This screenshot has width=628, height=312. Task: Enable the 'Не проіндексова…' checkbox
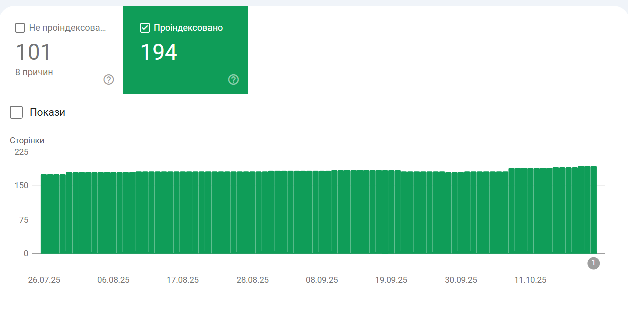pyautogui.click(x=20, y=28)
